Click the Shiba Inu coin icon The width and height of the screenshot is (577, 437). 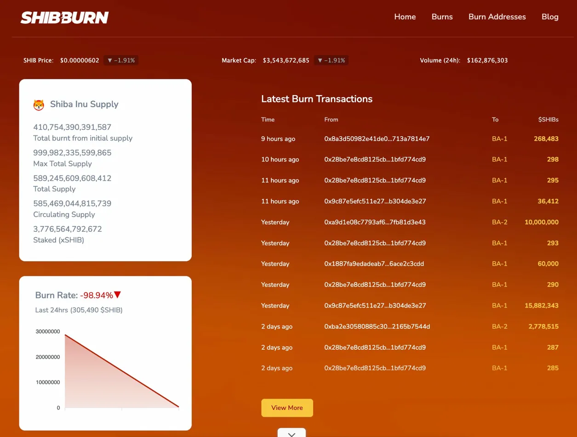[x=39, y=105]
